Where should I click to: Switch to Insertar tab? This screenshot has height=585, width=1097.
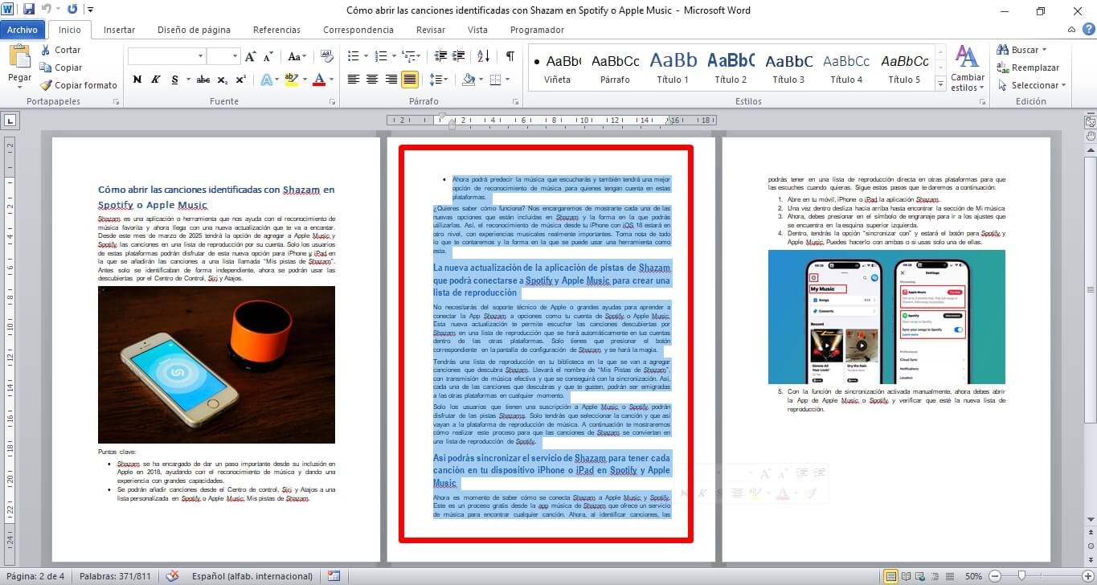[x=119, y=30]
